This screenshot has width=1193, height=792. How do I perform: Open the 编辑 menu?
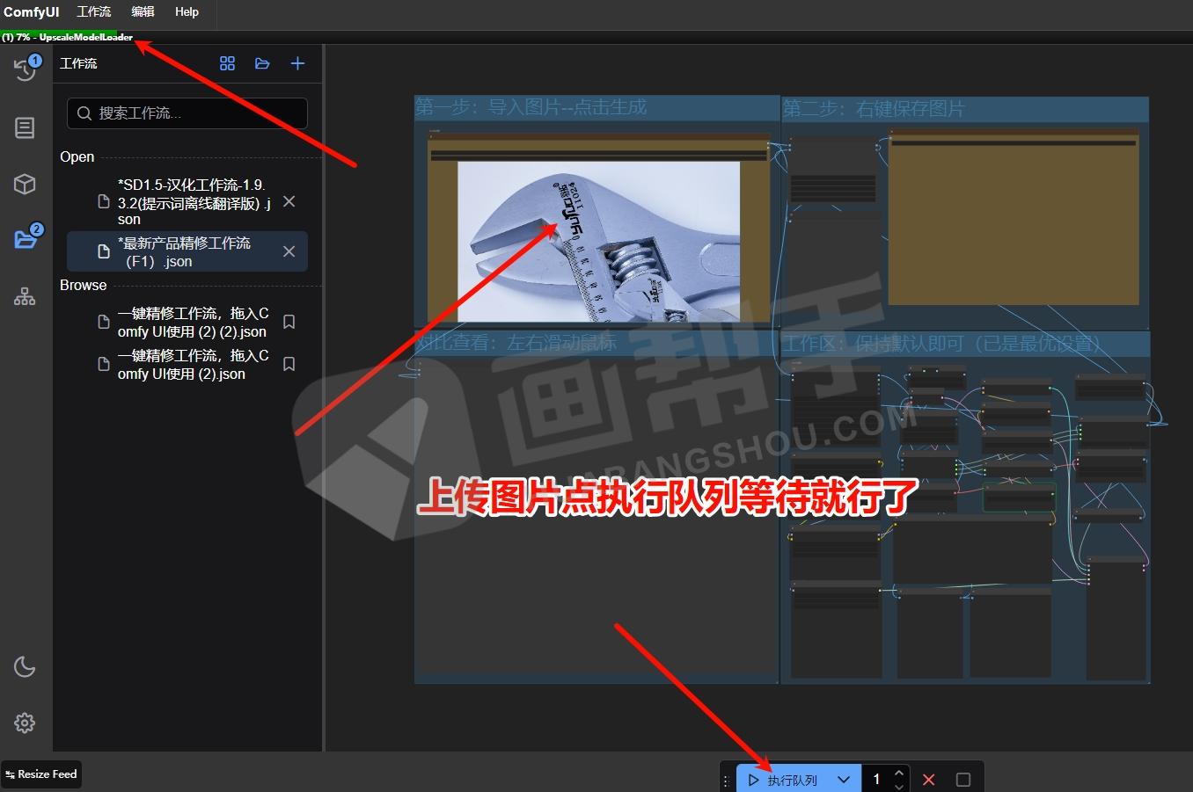[x=143, y=11]
